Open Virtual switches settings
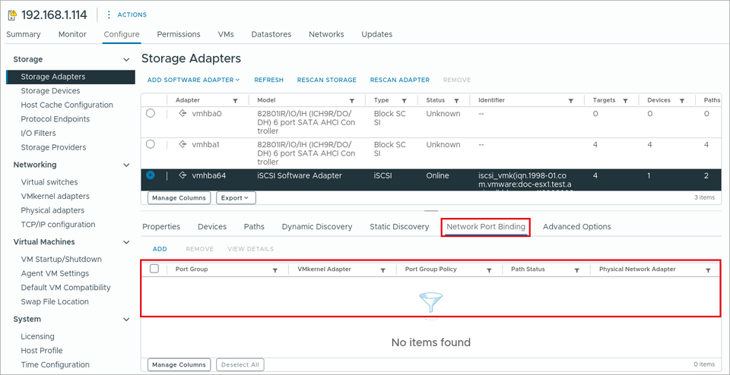 pyautogui.click(x=49, y=182)
